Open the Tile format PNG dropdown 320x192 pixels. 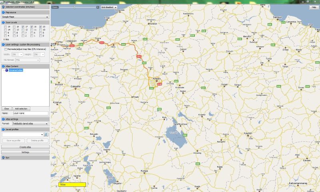(28, 60)
